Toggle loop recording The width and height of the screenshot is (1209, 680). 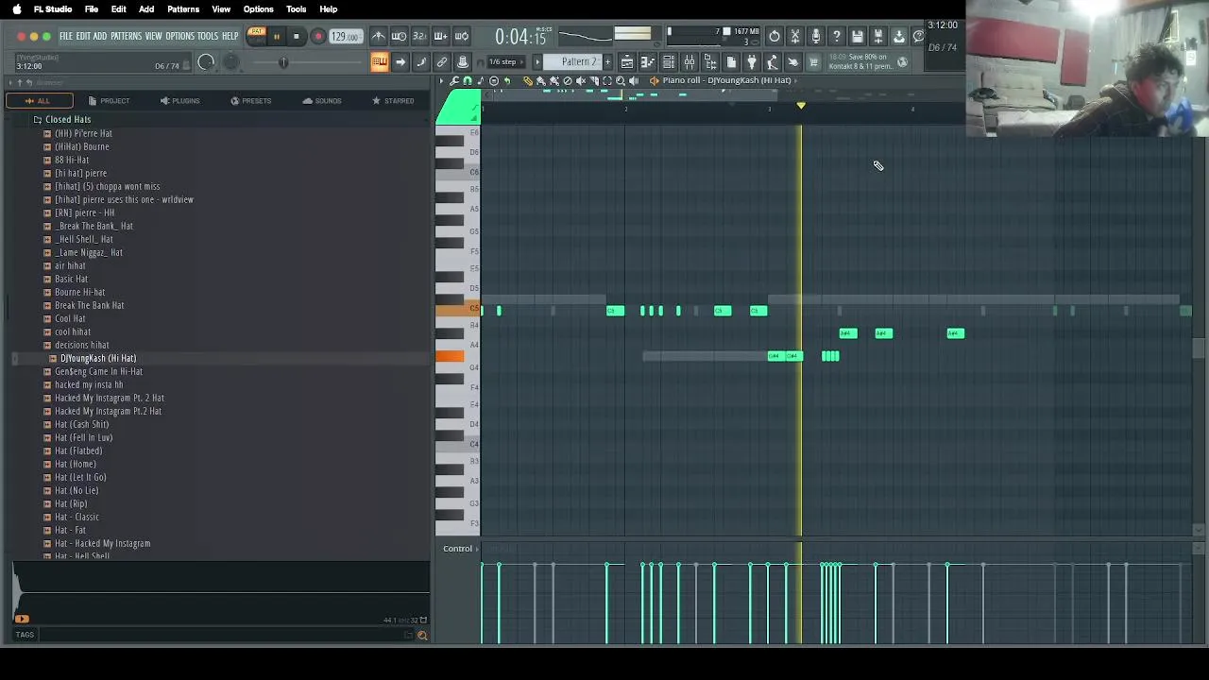461,36
